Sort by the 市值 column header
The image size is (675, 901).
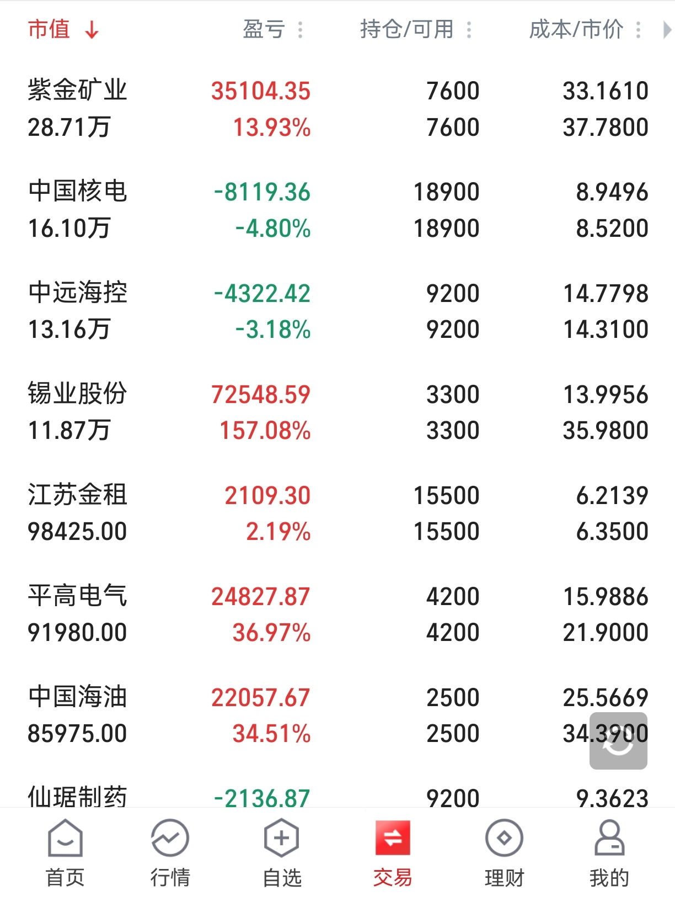coord(49,29)
